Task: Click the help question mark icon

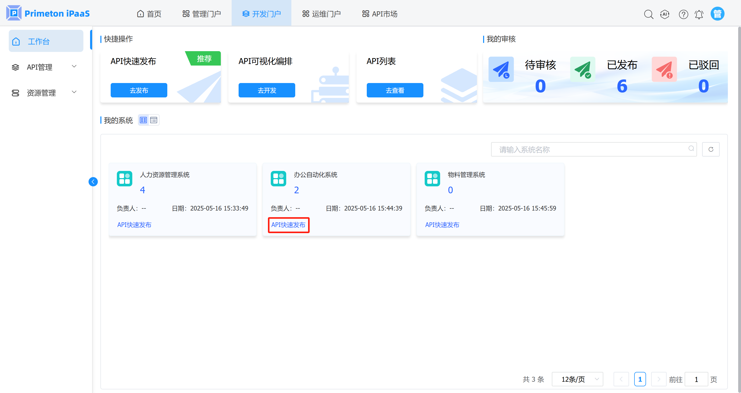Action: (x=683, y=14)
